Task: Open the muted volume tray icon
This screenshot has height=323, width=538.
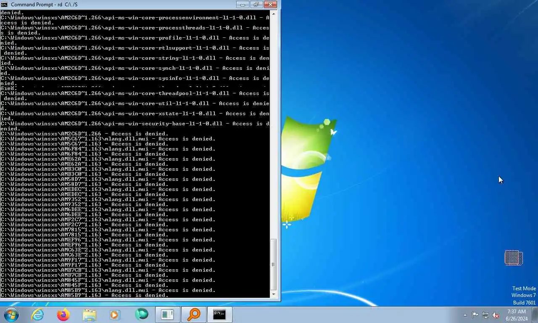Action: coord(496,315)
